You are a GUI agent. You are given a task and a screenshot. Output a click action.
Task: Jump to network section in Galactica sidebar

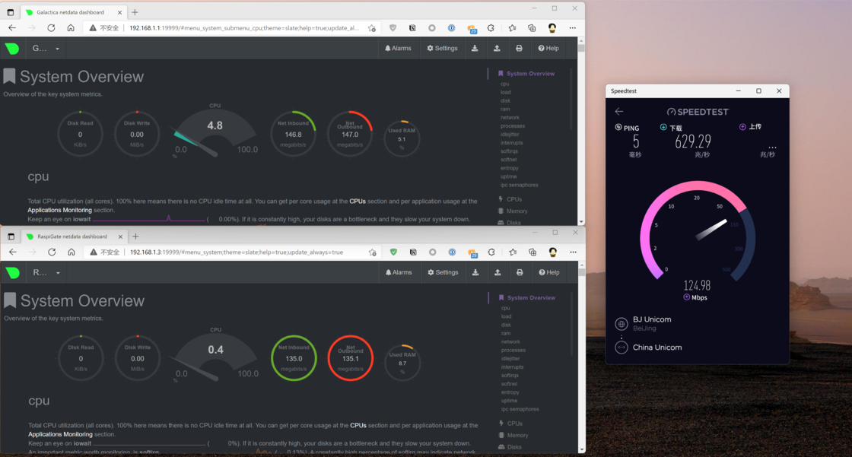pyautogui.click(x=510, y=117)
